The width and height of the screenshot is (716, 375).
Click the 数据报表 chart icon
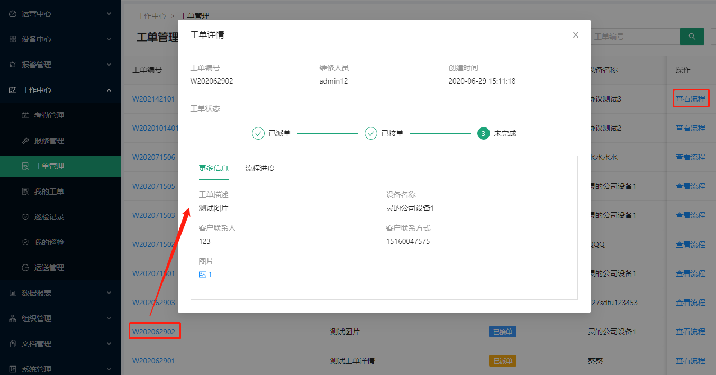13,293
